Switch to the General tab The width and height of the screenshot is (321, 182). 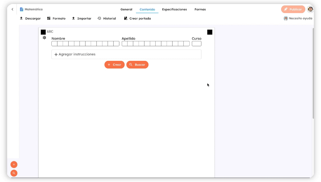click(126, 9)
